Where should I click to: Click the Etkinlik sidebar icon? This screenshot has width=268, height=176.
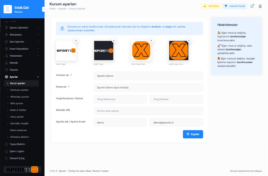point(6,63)
